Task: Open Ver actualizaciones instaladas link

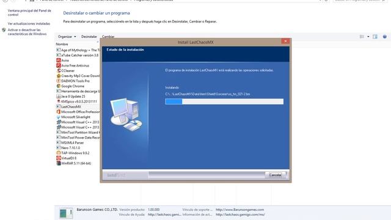Action: pos(29,24)
